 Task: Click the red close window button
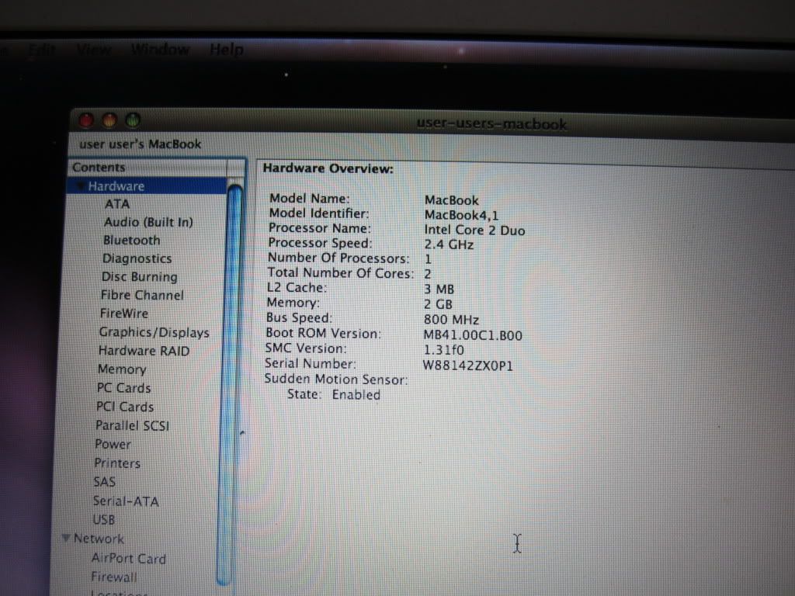(x=87, y=120)
